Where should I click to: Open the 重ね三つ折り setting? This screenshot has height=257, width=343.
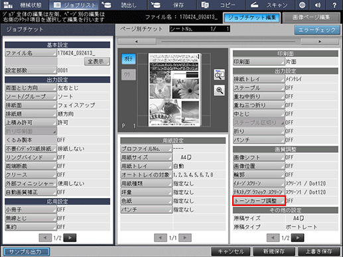[259, 105]
